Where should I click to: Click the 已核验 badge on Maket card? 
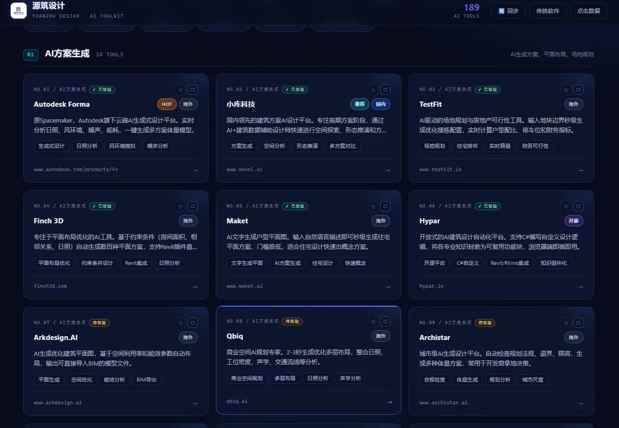point(295,206)
